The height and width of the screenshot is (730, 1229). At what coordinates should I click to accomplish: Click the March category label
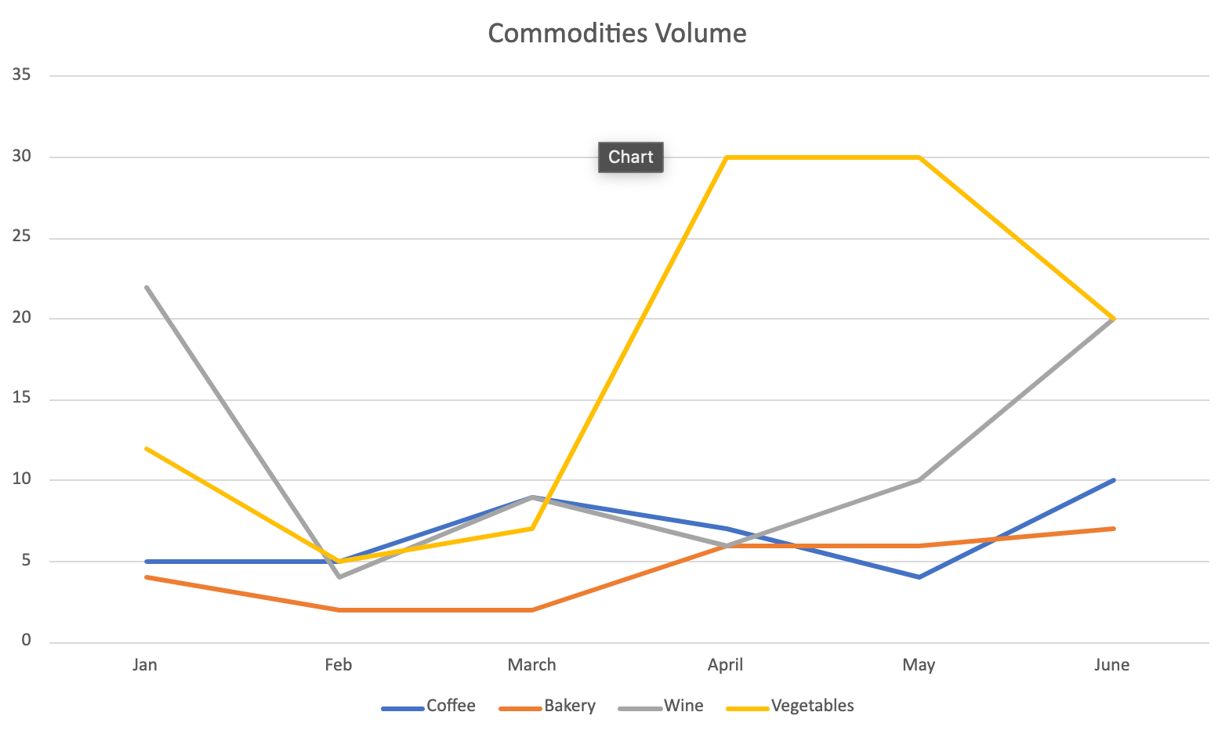[x=532, y=665]
